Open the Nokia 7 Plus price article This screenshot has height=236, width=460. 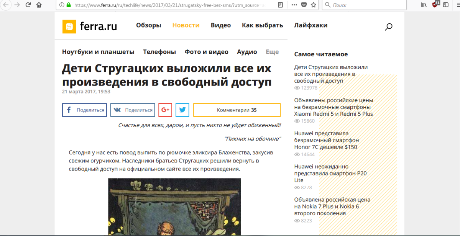(332, 206)
